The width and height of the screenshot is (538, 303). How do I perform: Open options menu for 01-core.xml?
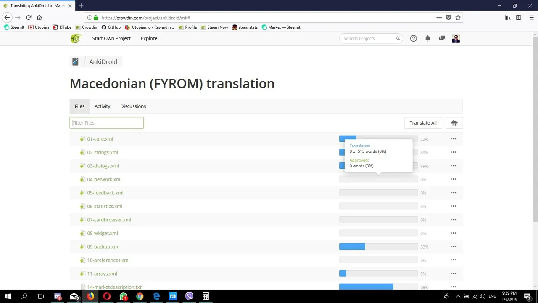pyautogui.click(x=453, y=139)
